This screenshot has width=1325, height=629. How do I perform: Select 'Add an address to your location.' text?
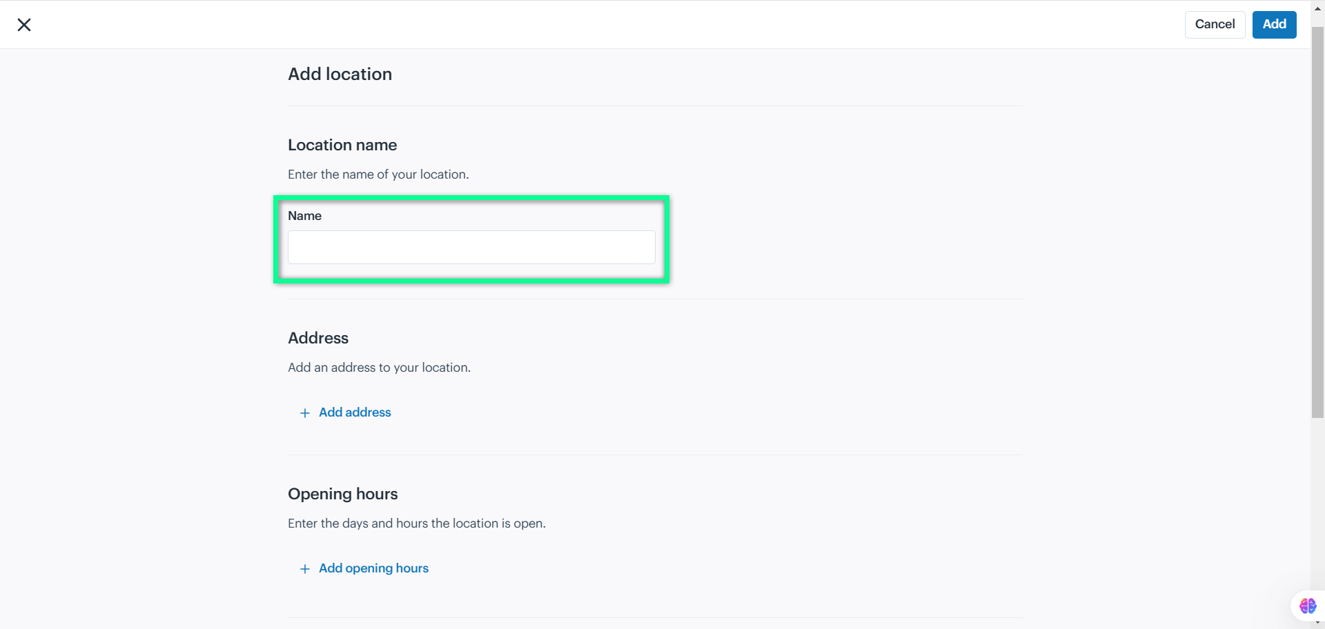379,368
